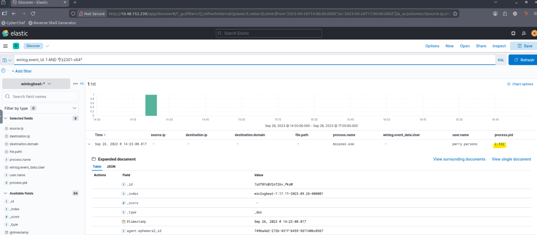This screenshot has height=235, width=537.
Task: Open the help lifebuoy icon menu
Action: (x=513, y=33)
